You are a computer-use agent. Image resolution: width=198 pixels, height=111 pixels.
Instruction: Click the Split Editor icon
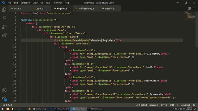[x=189, y=8]
